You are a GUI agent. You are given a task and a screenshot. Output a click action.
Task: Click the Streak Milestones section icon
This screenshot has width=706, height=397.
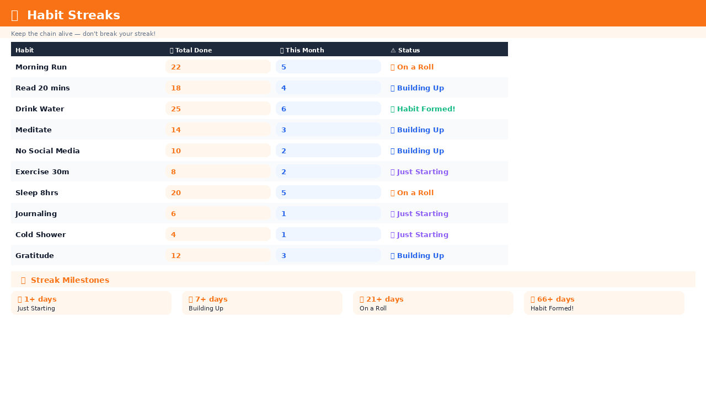[x=23, y=280]
